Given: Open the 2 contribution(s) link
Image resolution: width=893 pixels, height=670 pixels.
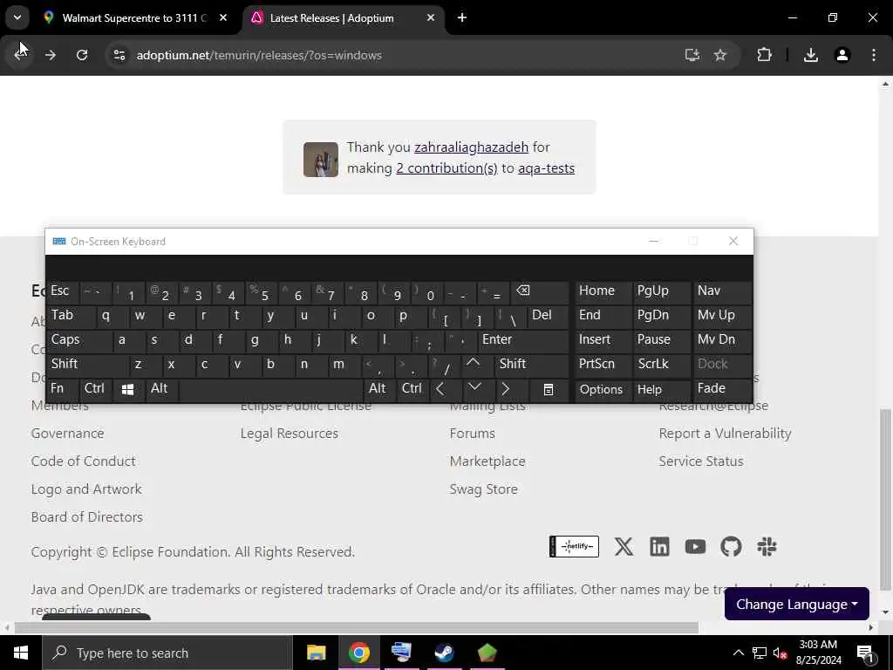Looking at the screenshot, I should click(446, 168).
